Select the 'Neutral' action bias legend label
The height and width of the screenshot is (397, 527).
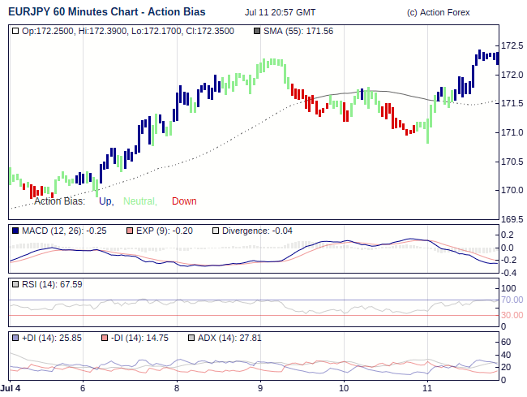point(139,201)
